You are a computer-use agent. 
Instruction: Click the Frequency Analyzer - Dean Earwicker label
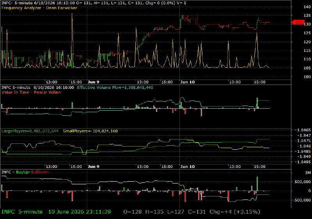click(x=39, y=8)
